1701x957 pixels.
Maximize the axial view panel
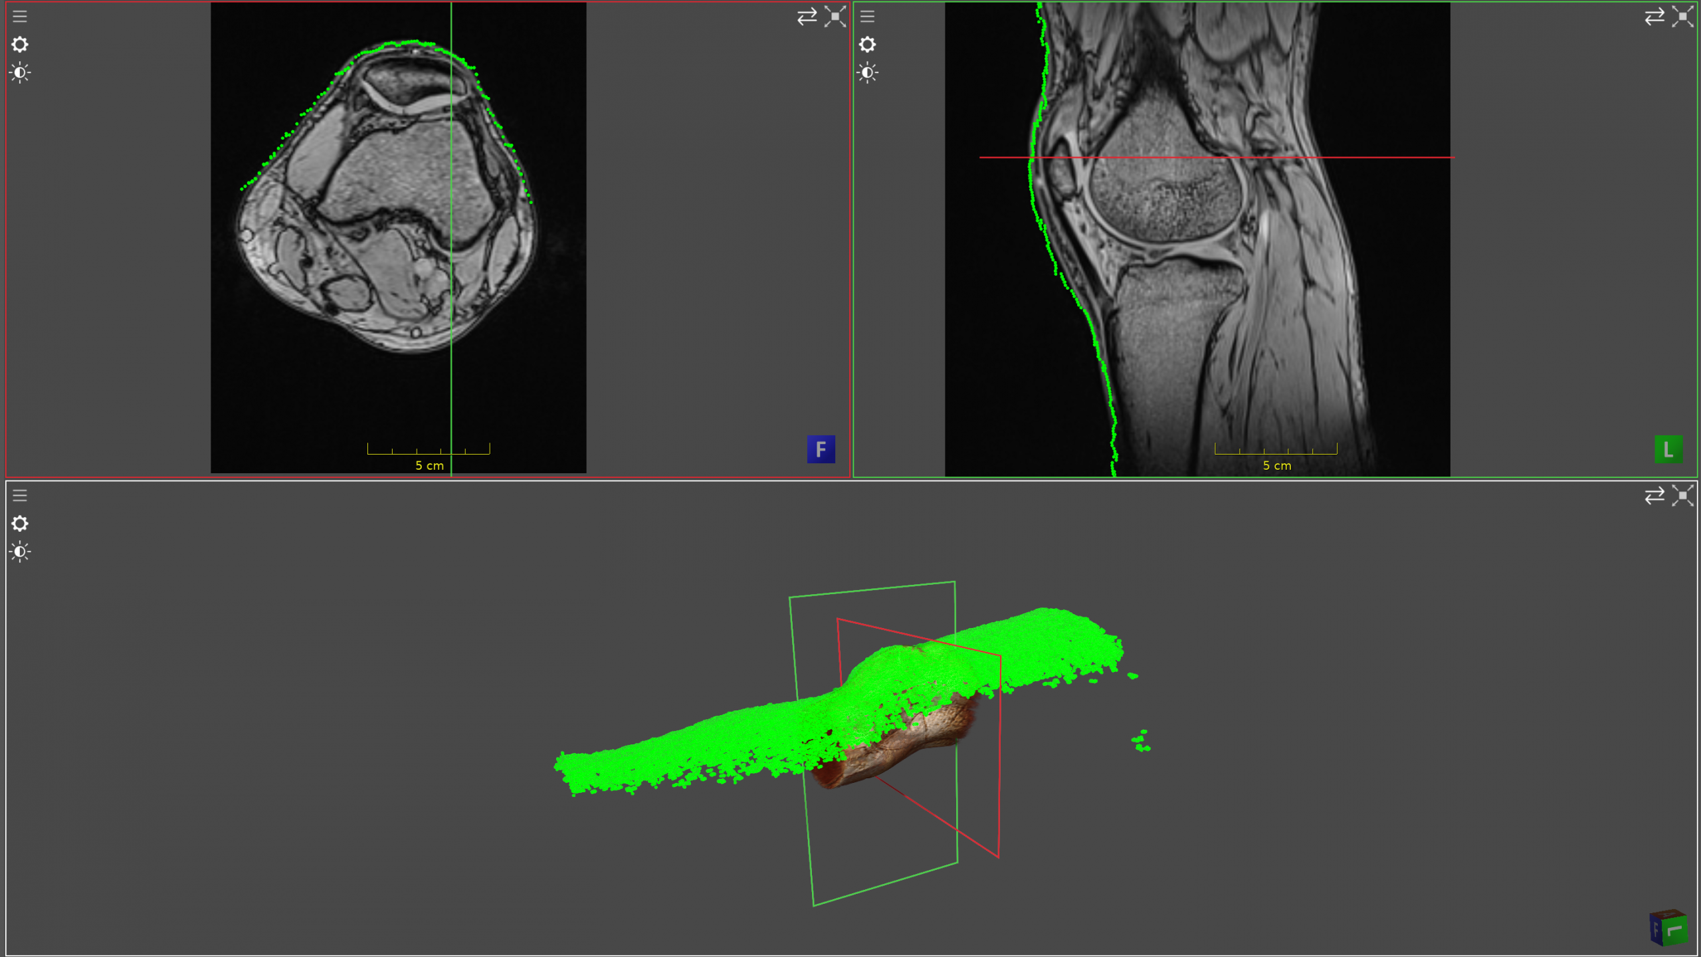click(835, 16)
